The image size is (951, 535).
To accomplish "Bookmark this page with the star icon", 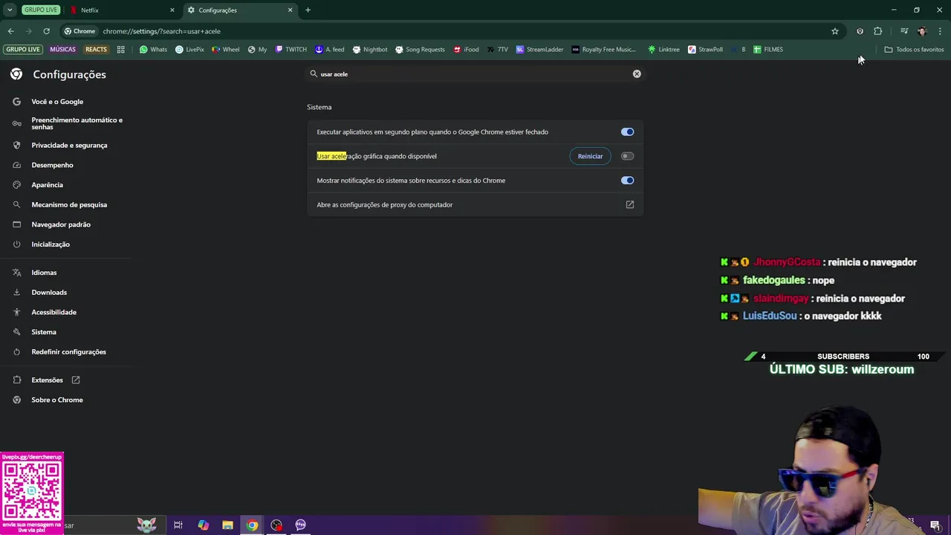I will pos(834,31).
